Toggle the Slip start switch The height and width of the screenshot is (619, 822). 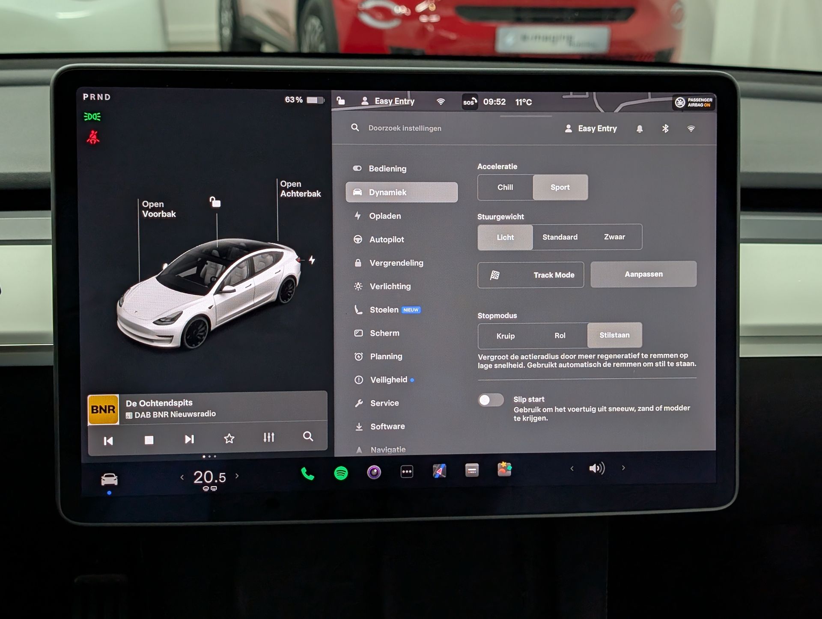tap(491, 400)
